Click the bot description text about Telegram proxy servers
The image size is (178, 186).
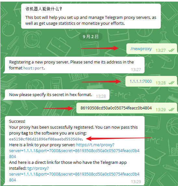(x=91, y=21)
